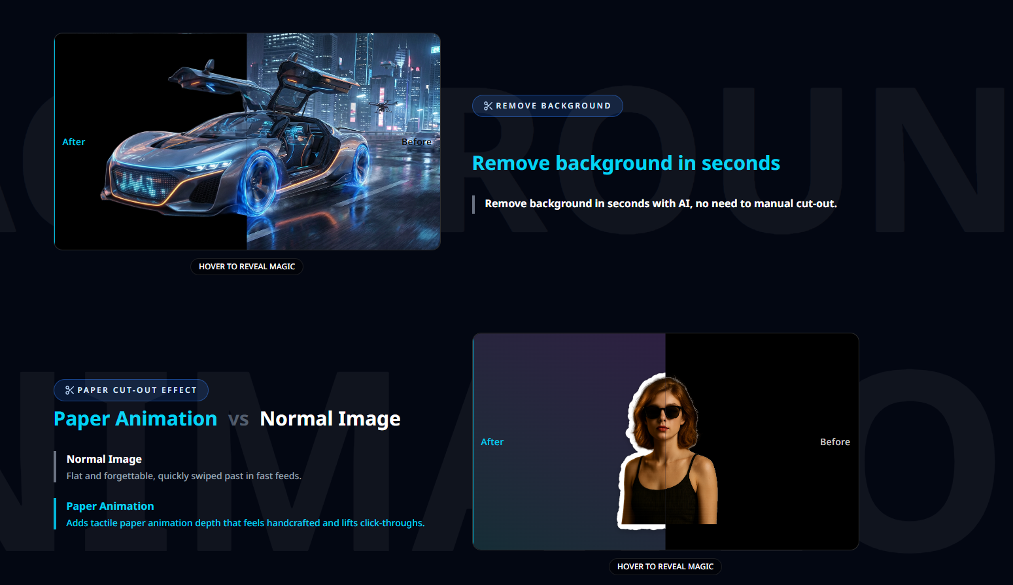This screenshot has height=585, width=1013.
Task: Toggle the Before view on the portrait comparison
Action: point(835,442)
